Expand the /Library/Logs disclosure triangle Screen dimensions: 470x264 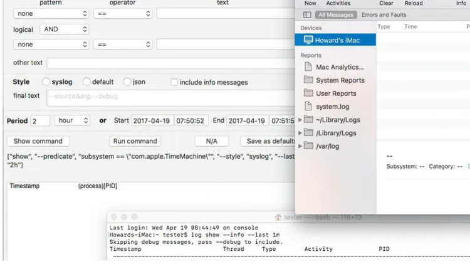pyautogui.click(x=300, y=133)
